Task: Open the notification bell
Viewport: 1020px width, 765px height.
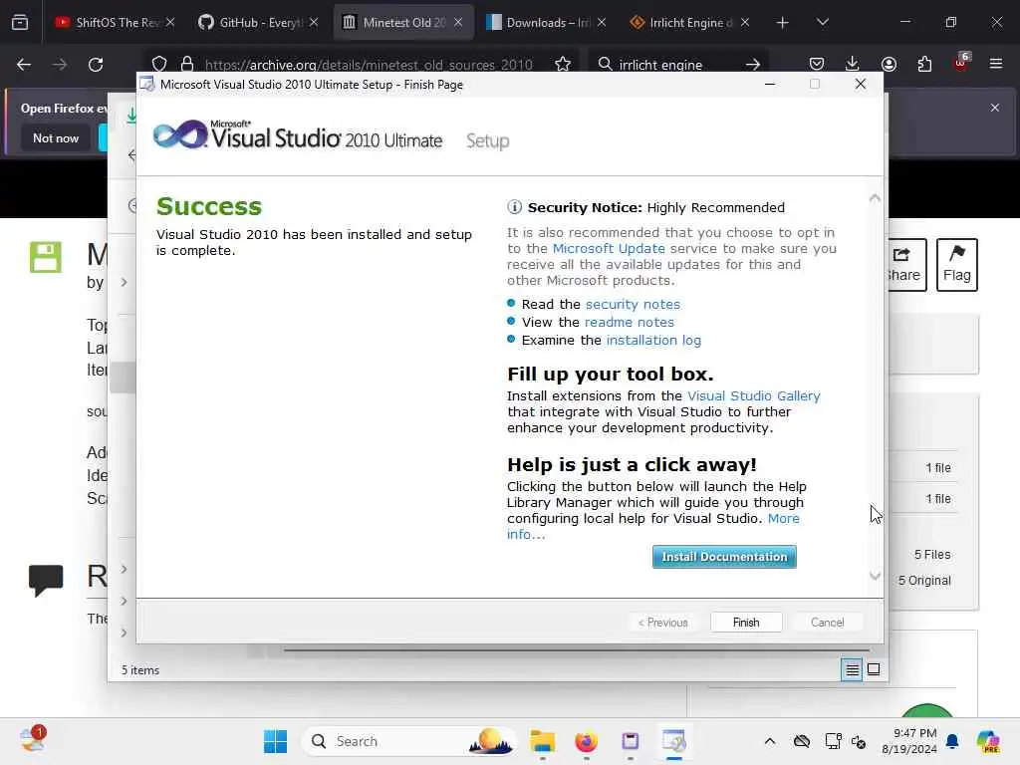Action: click(x=952, y=741)
